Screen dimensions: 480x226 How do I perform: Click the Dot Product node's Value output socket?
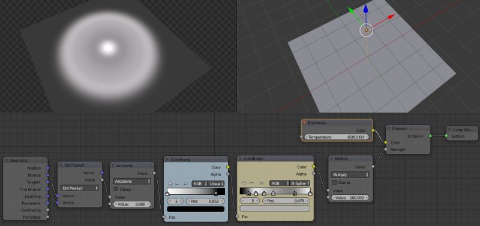[102, 180]
